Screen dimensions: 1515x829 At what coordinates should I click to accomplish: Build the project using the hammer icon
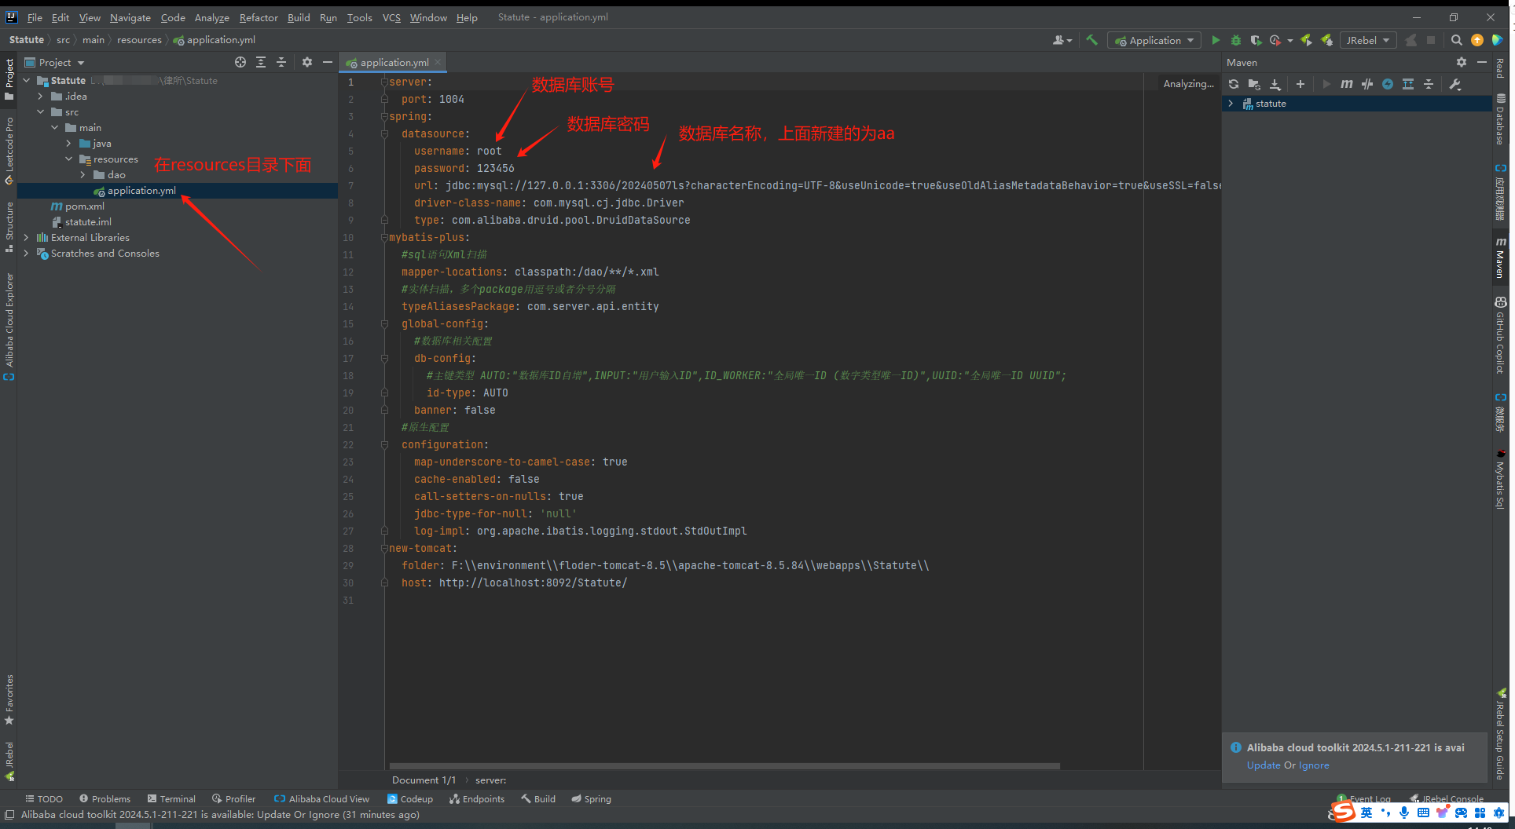[1091, 40]
